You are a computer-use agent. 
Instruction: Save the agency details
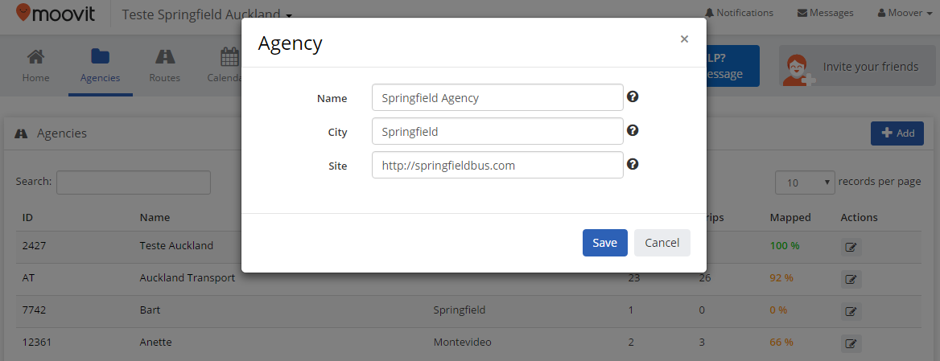click(x=605, y=243)
